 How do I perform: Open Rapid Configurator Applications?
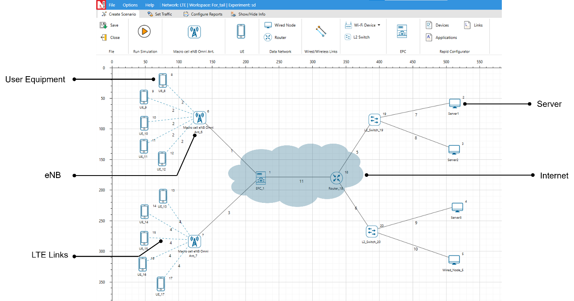click(x=441, y=38)
